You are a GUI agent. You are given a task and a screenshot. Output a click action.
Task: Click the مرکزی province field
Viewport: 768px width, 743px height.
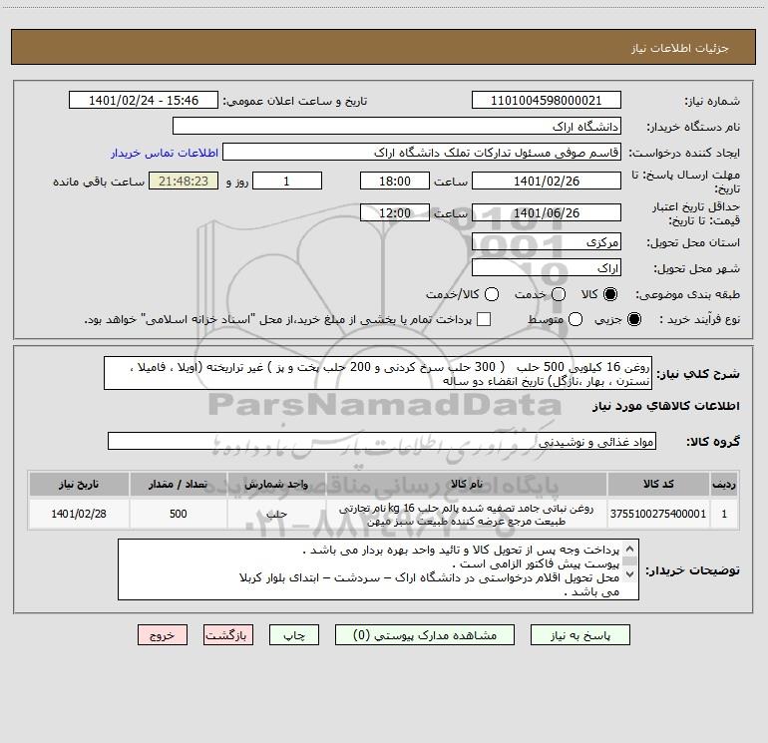[547, 242]
